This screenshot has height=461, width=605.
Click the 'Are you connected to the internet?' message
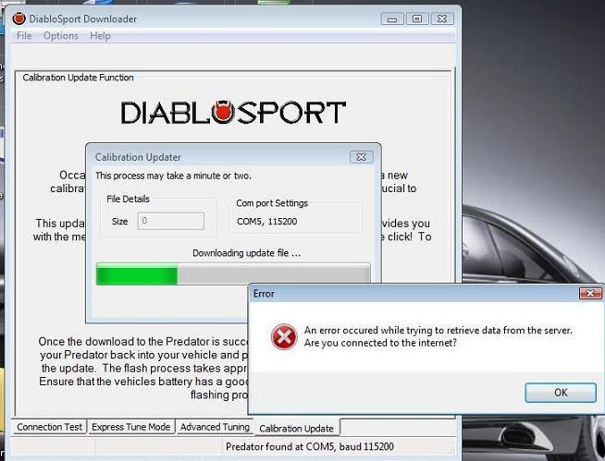click(380, 343)
